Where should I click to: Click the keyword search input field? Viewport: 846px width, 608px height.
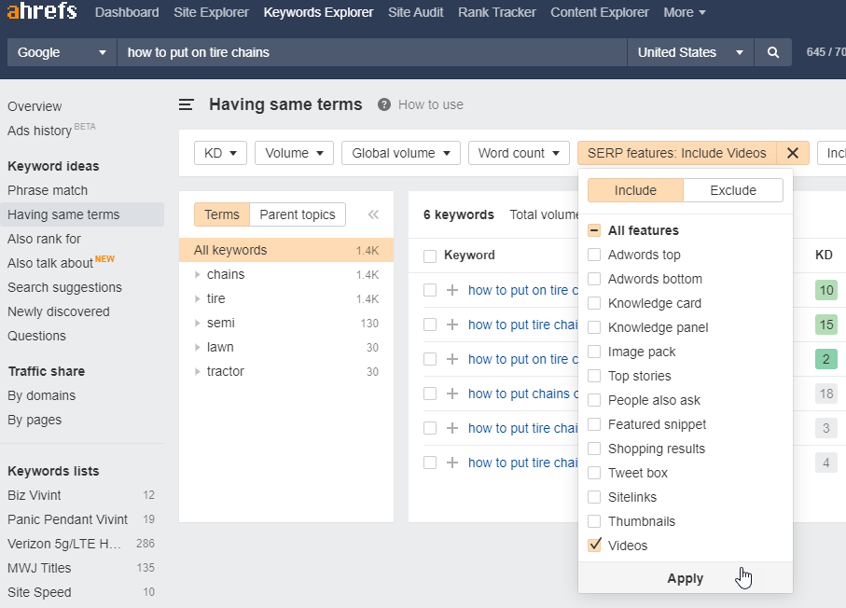coord(371,52)
